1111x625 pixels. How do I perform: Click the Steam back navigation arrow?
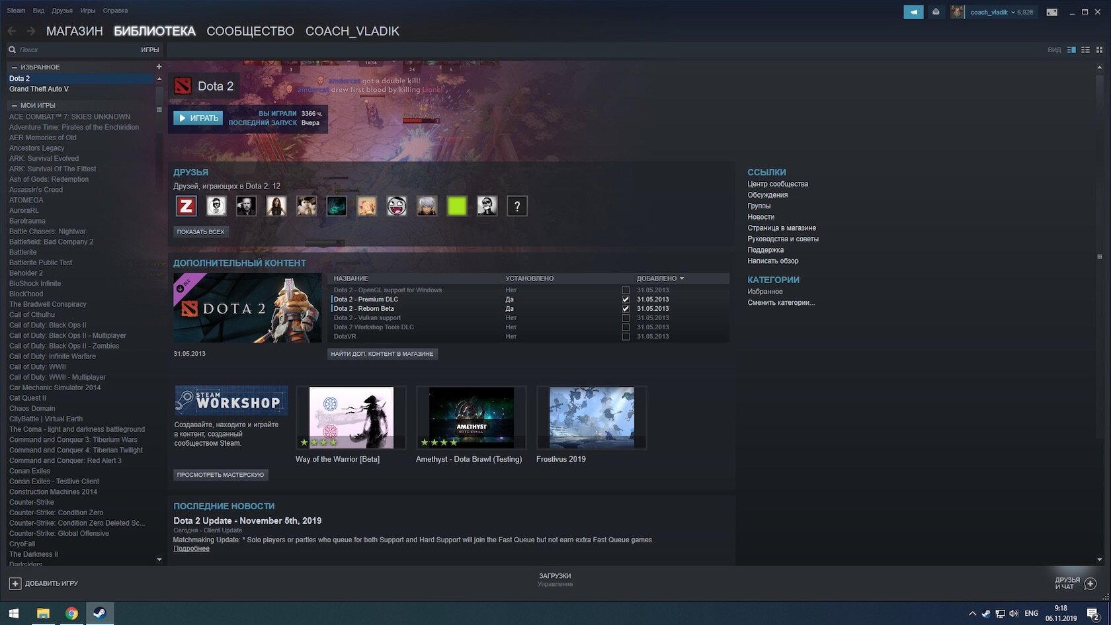pos(12,31)
